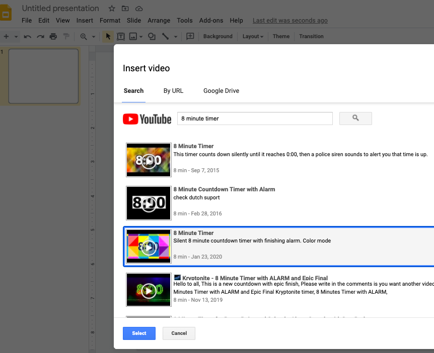Expand the line type dropdown arrow

tap(176, 37)
